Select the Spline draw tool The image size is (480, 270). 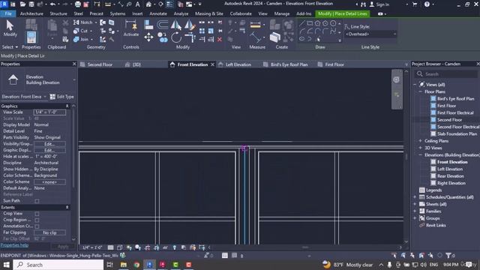333,31
